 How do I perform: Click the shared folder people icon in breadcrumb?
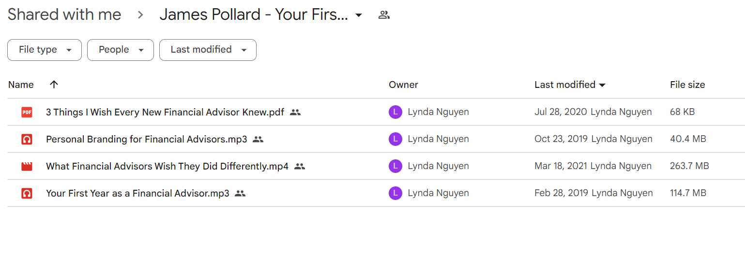(x=384, y=15)
